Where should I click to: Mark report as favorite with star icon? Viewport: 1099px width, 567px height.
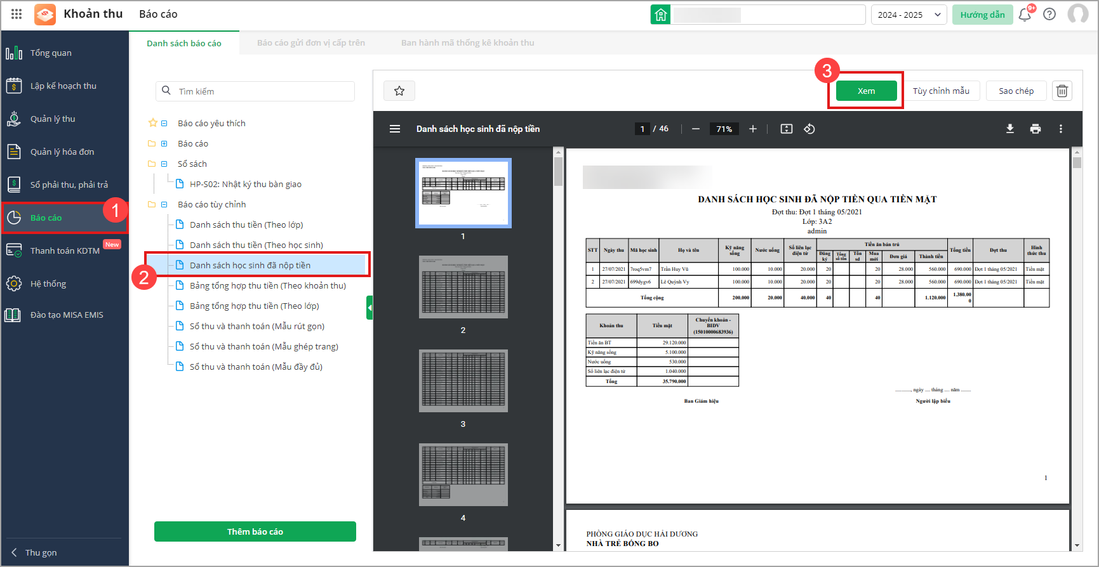[399, 91]
